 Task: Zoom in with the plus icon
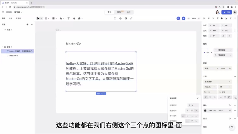tap(199, 18)
